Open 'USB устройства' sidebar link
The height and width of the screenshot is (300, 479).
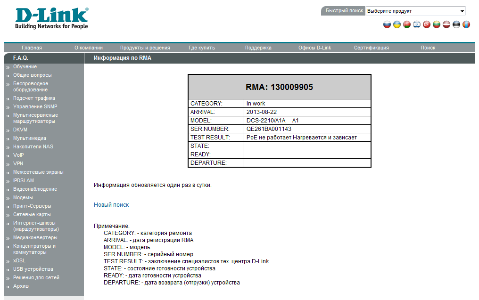(33, 269)
